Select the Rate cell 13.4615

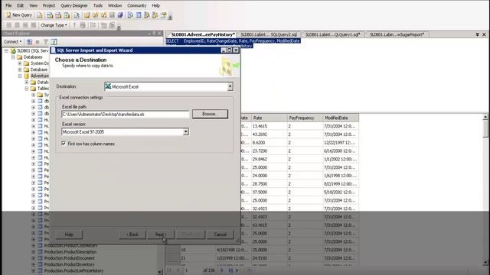(269, 126)
